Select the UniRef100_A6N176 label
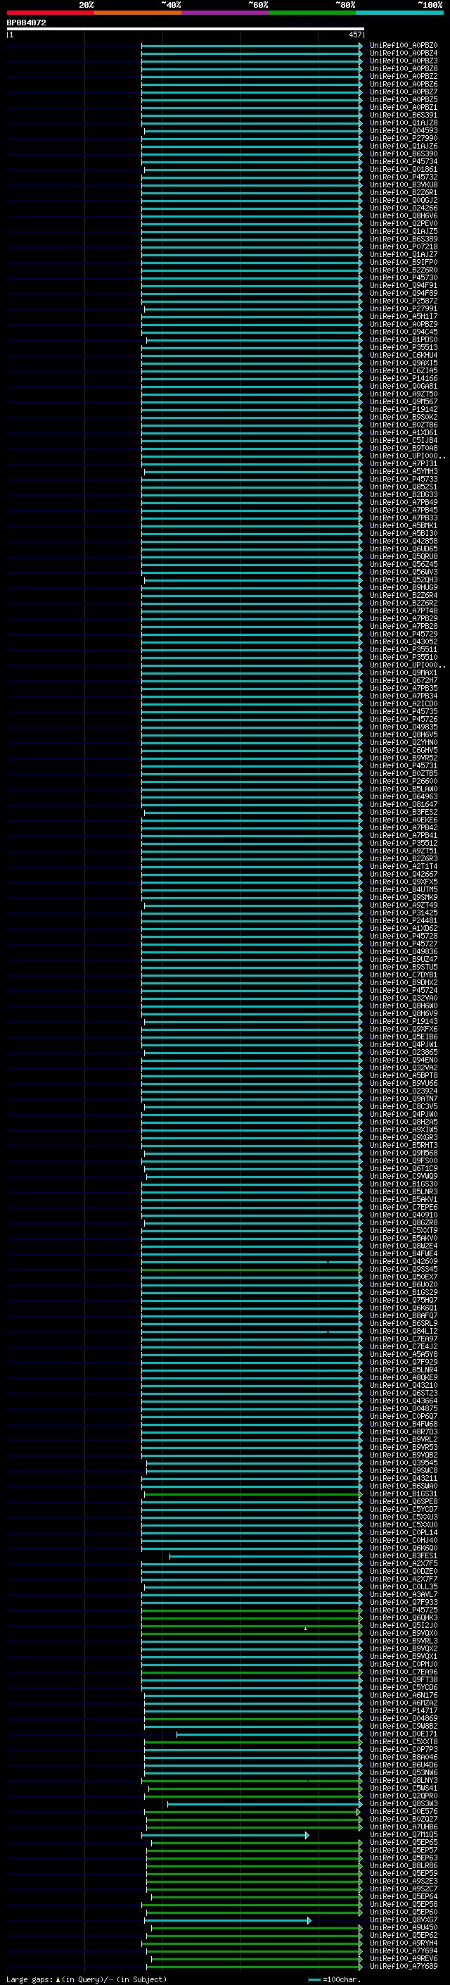 [x=404, y=1694]
